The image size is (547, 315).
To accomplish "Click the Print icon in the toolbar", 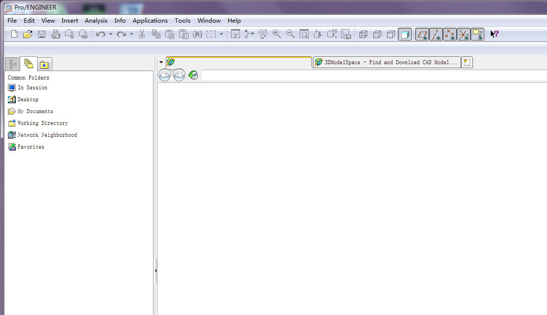I will coord(56,34).
